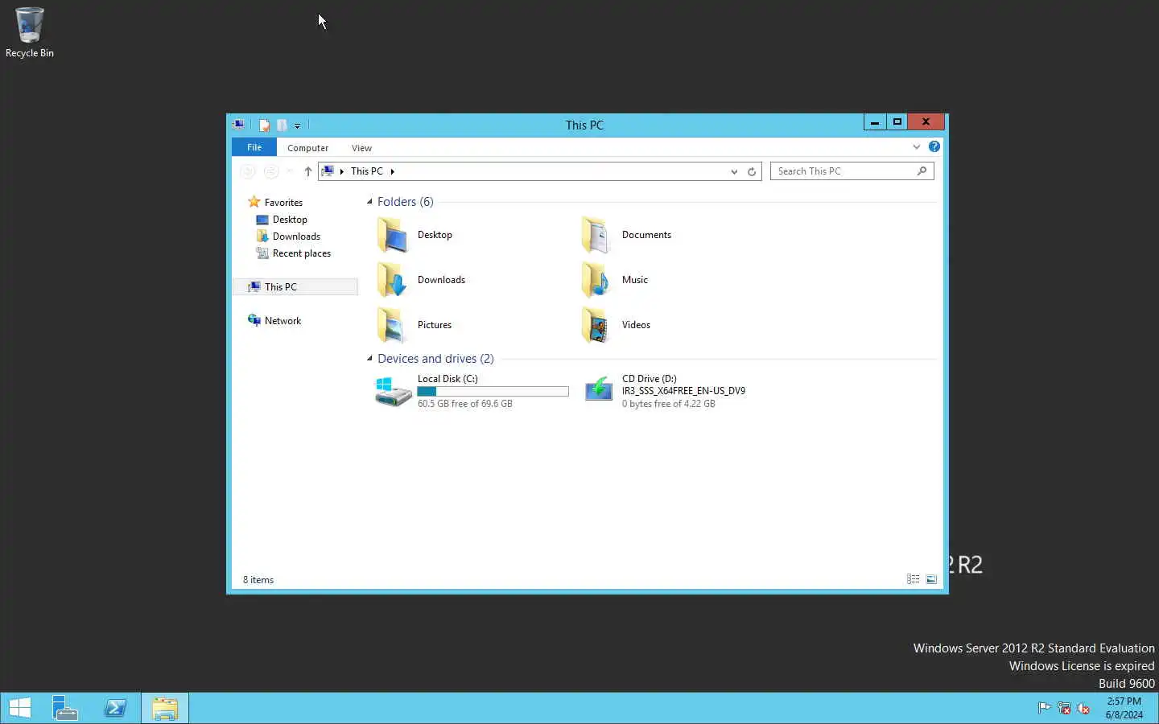This screenshot has width=1159, height=724.
Task: Open the Customize Quick Access Toolbar dropdown
Action: point(297,125)
